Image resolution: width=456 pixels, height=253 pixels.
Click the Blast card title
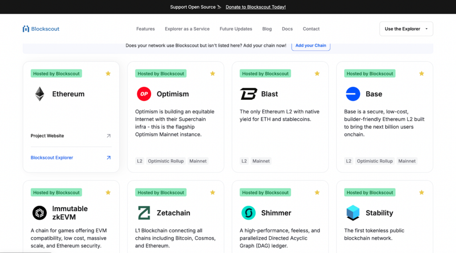269,94
